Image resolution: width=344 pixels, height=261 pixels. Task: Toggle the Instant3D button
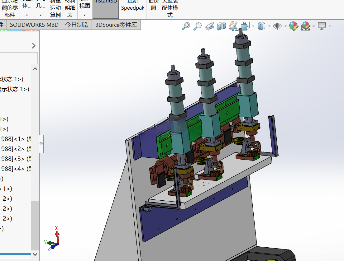pos(106,9)
